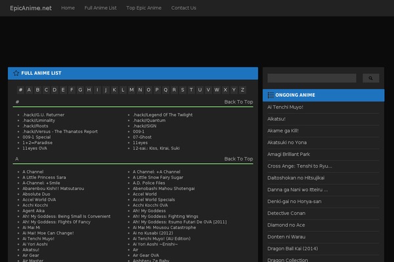
Task: Jump to letter M in index
Action: (x=131, y=90)
